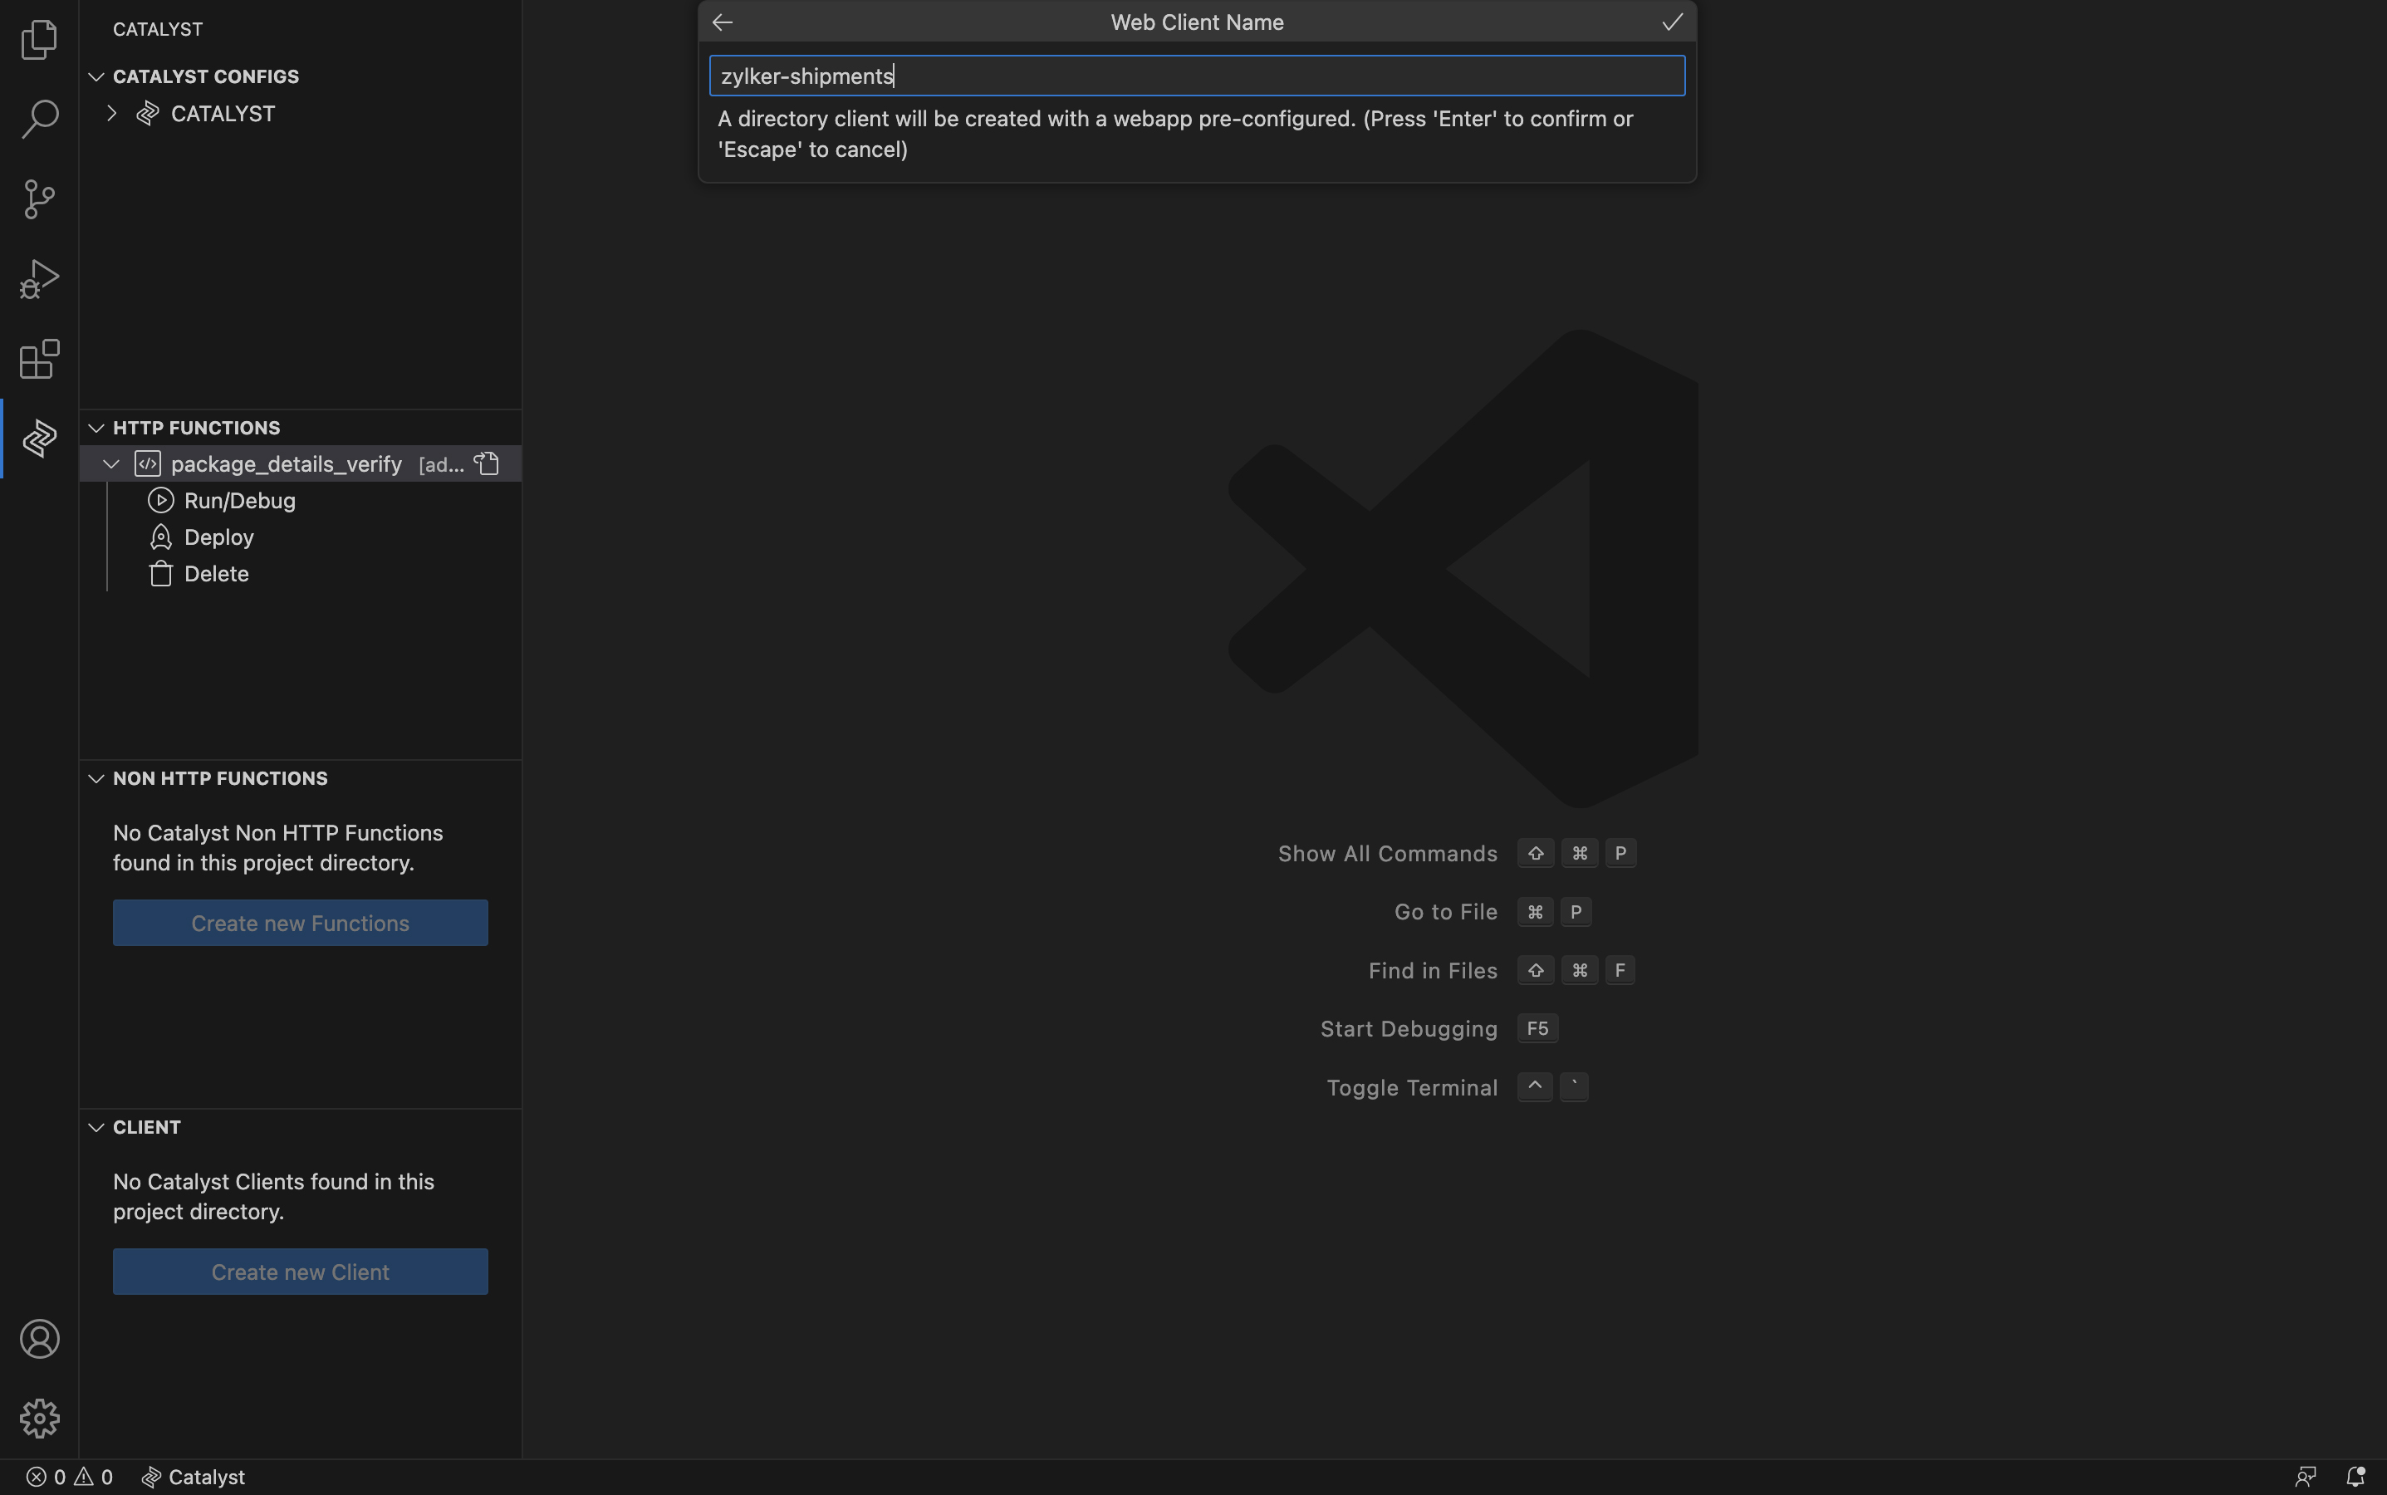Collapse the CLIENT section
This screenshot has height=1495, width=2387.
click(x=96, y=1128)
